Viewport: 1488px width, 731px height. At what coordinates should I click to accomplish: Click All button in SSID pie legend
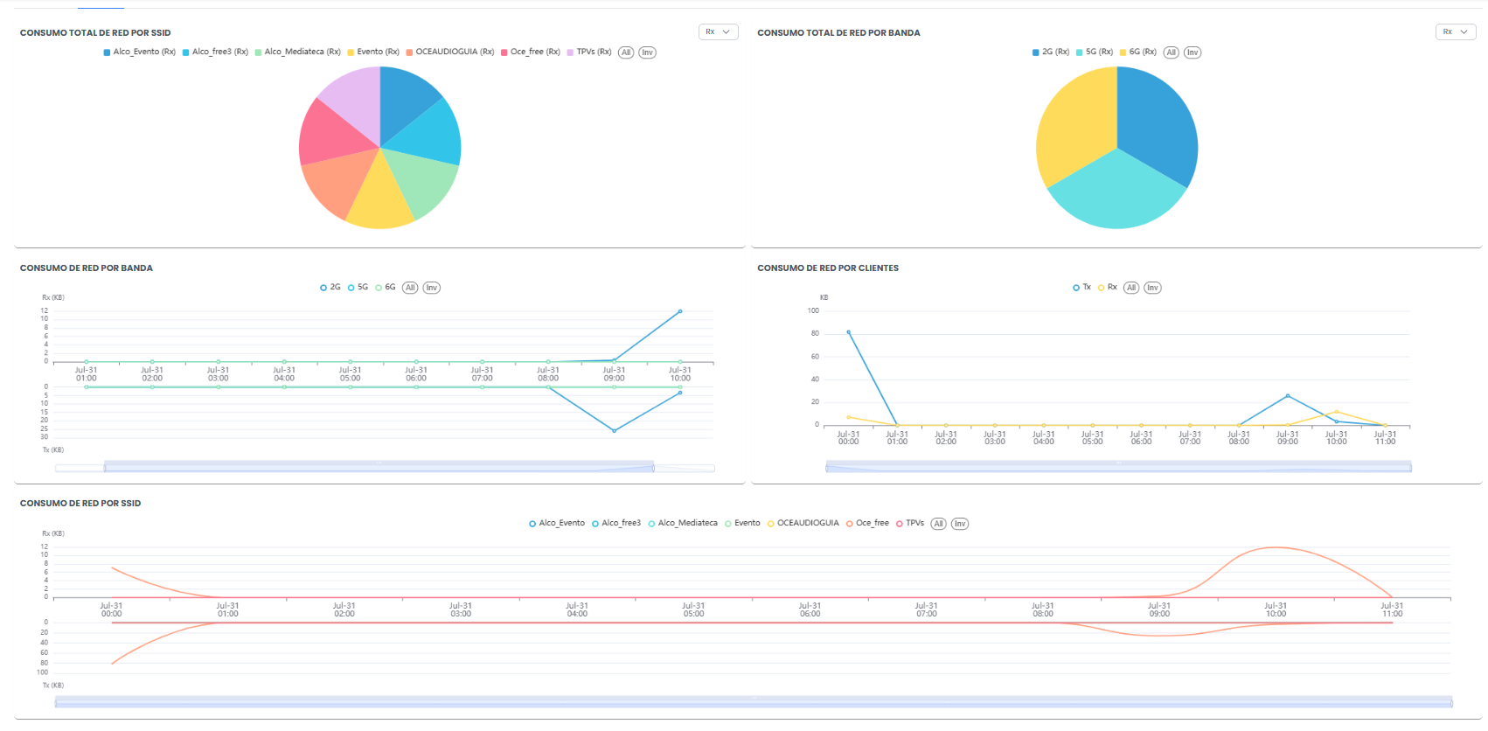tap(626, 52)
